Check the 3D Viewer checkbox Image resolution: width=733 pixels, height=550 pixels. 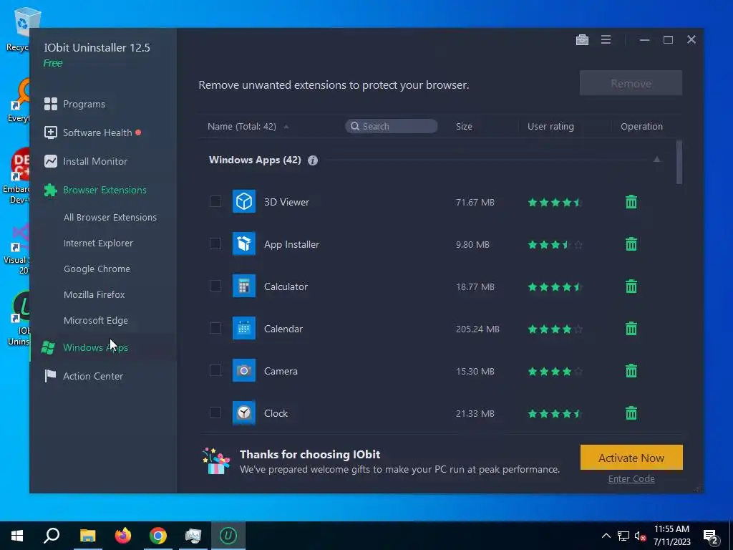point(215,201)
